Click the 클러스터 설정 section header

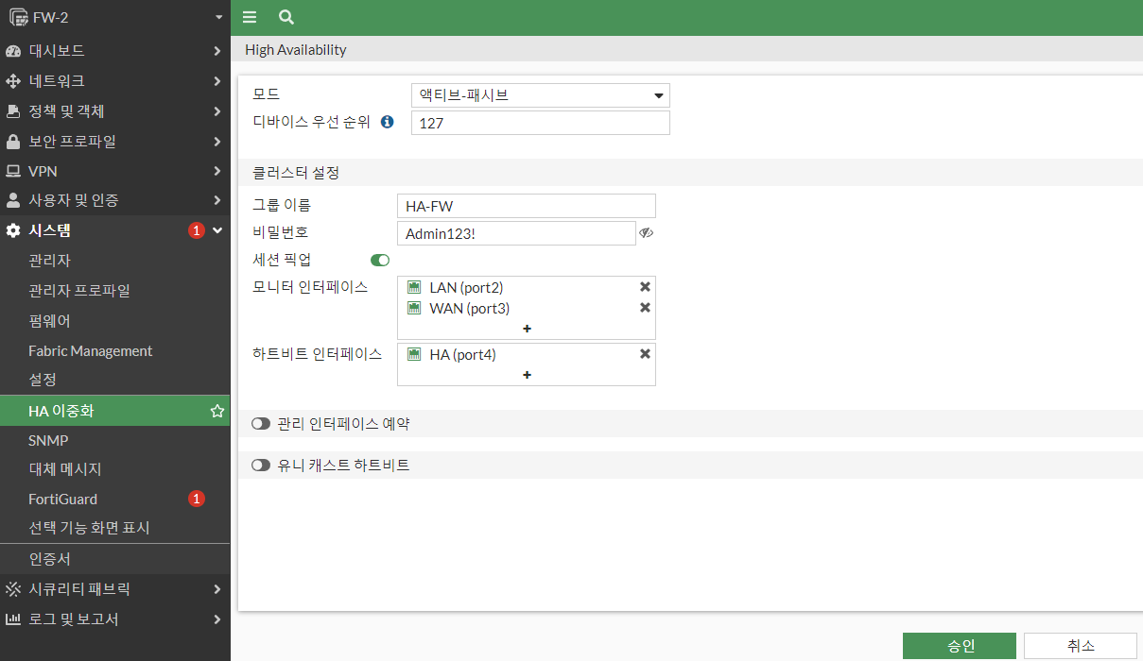click(296, 173)
